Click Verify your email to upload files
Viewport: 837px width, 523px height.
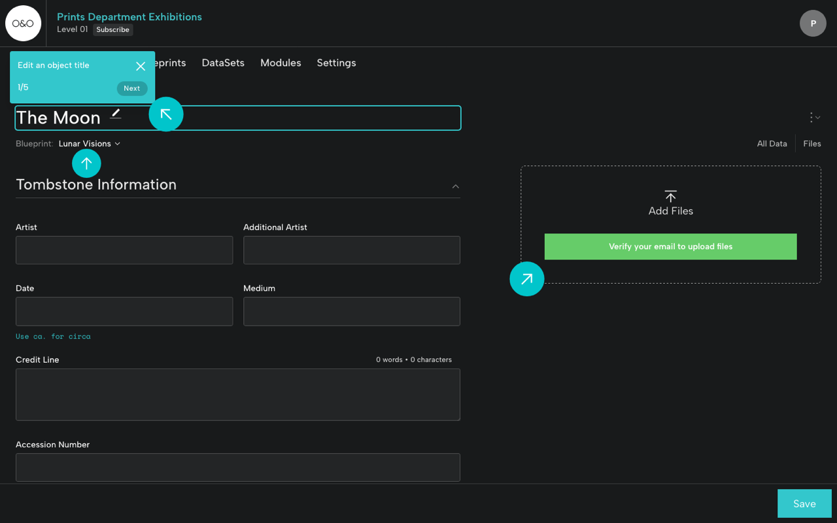[x=670, y=246]
